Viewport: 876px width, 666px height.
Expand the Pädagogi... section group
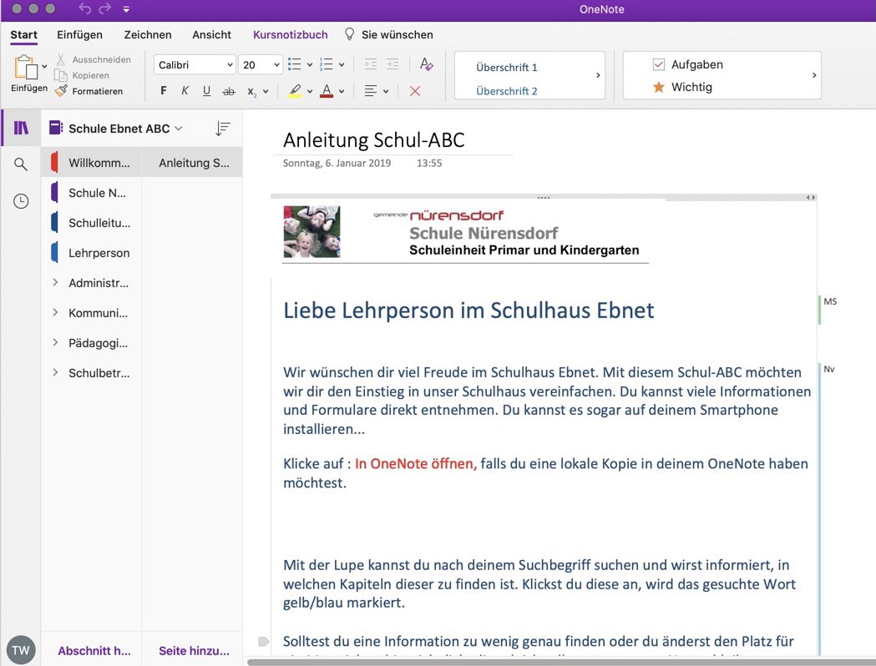[55, 343]
